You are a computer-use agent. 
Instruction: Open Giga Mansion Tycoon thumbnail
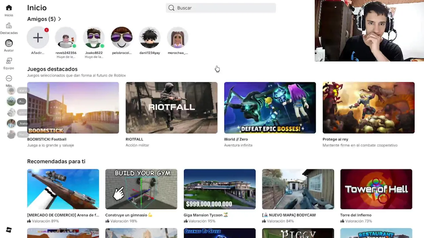[x=220, y=189]
